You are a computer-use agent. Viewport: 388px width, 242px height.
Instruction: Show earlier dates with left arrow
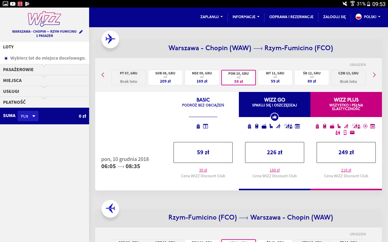103,75
